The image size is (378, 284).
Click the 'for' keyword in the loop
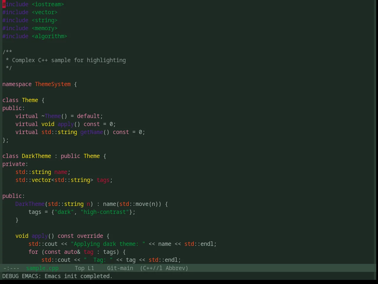(x=33, y=252)
